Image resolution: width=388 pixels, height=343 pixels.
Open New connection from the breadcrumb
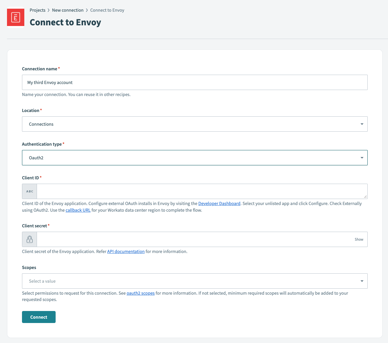pyautogui.click(x=68, y=10)
